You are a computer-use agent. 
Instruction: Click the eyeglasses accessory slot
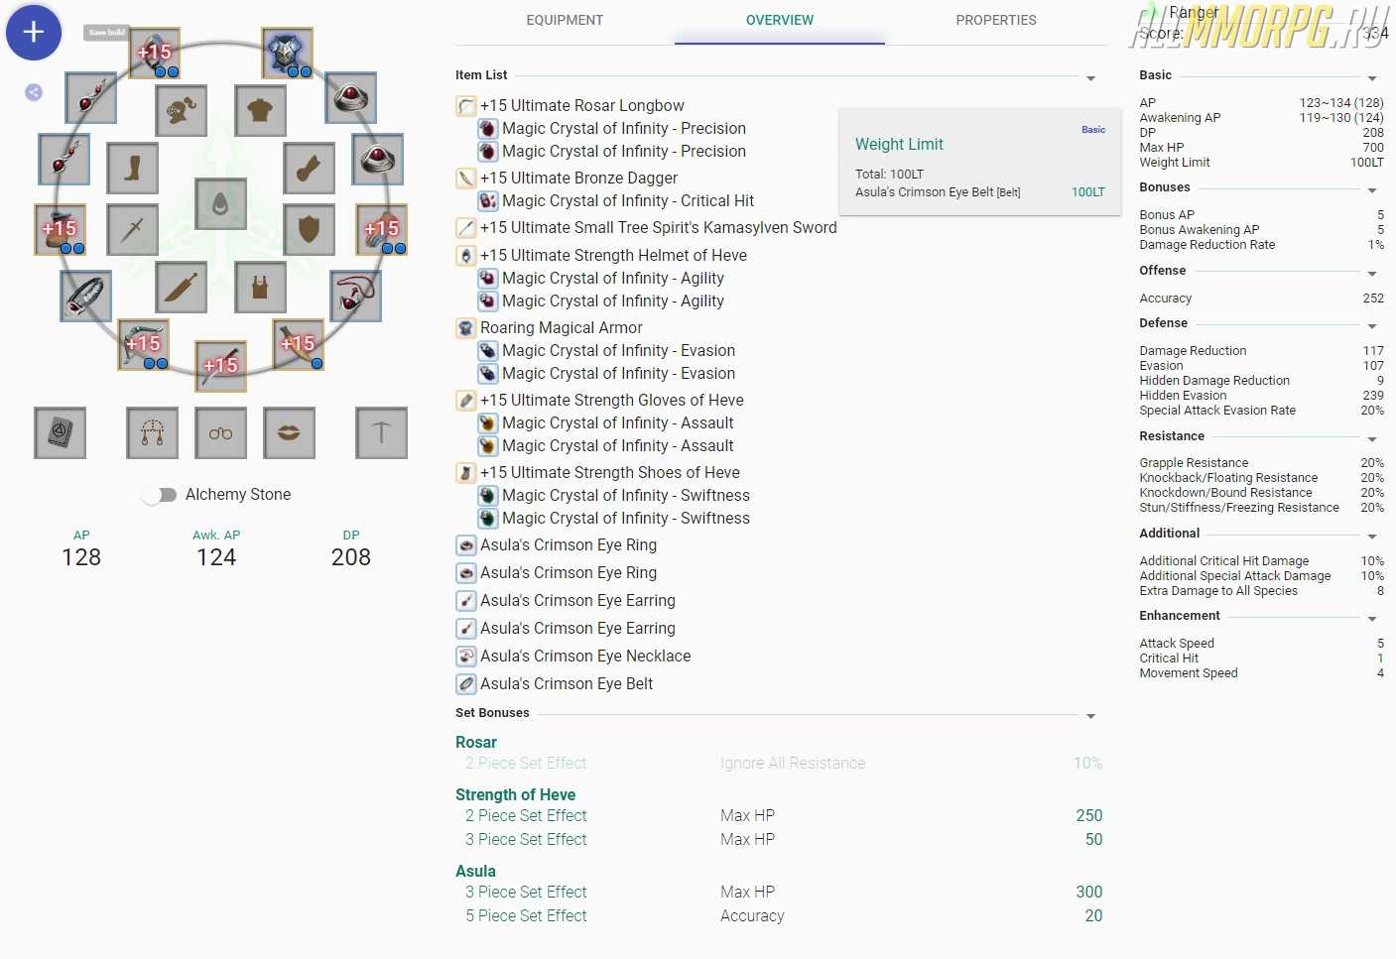pos(220,432)
